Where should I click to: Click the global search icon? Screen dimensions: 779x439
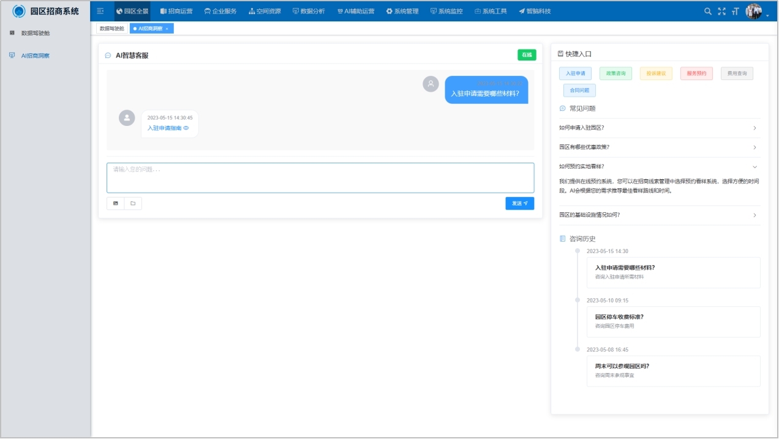(709, 10)
